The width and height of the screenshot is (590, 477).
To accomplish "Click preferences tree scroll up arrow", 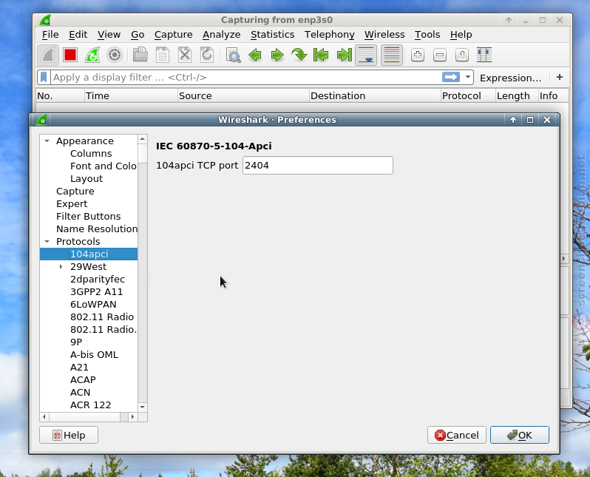I will point(142,139).
